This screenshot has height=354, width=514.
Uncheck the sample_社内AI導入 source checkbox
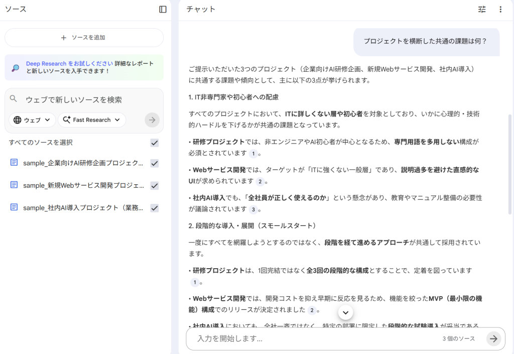point(155,208)
